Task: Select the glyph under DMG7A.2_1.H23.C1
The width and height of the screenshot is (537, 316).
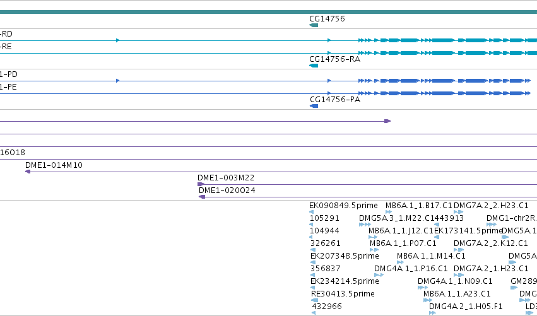Action: tap(459, 275)
